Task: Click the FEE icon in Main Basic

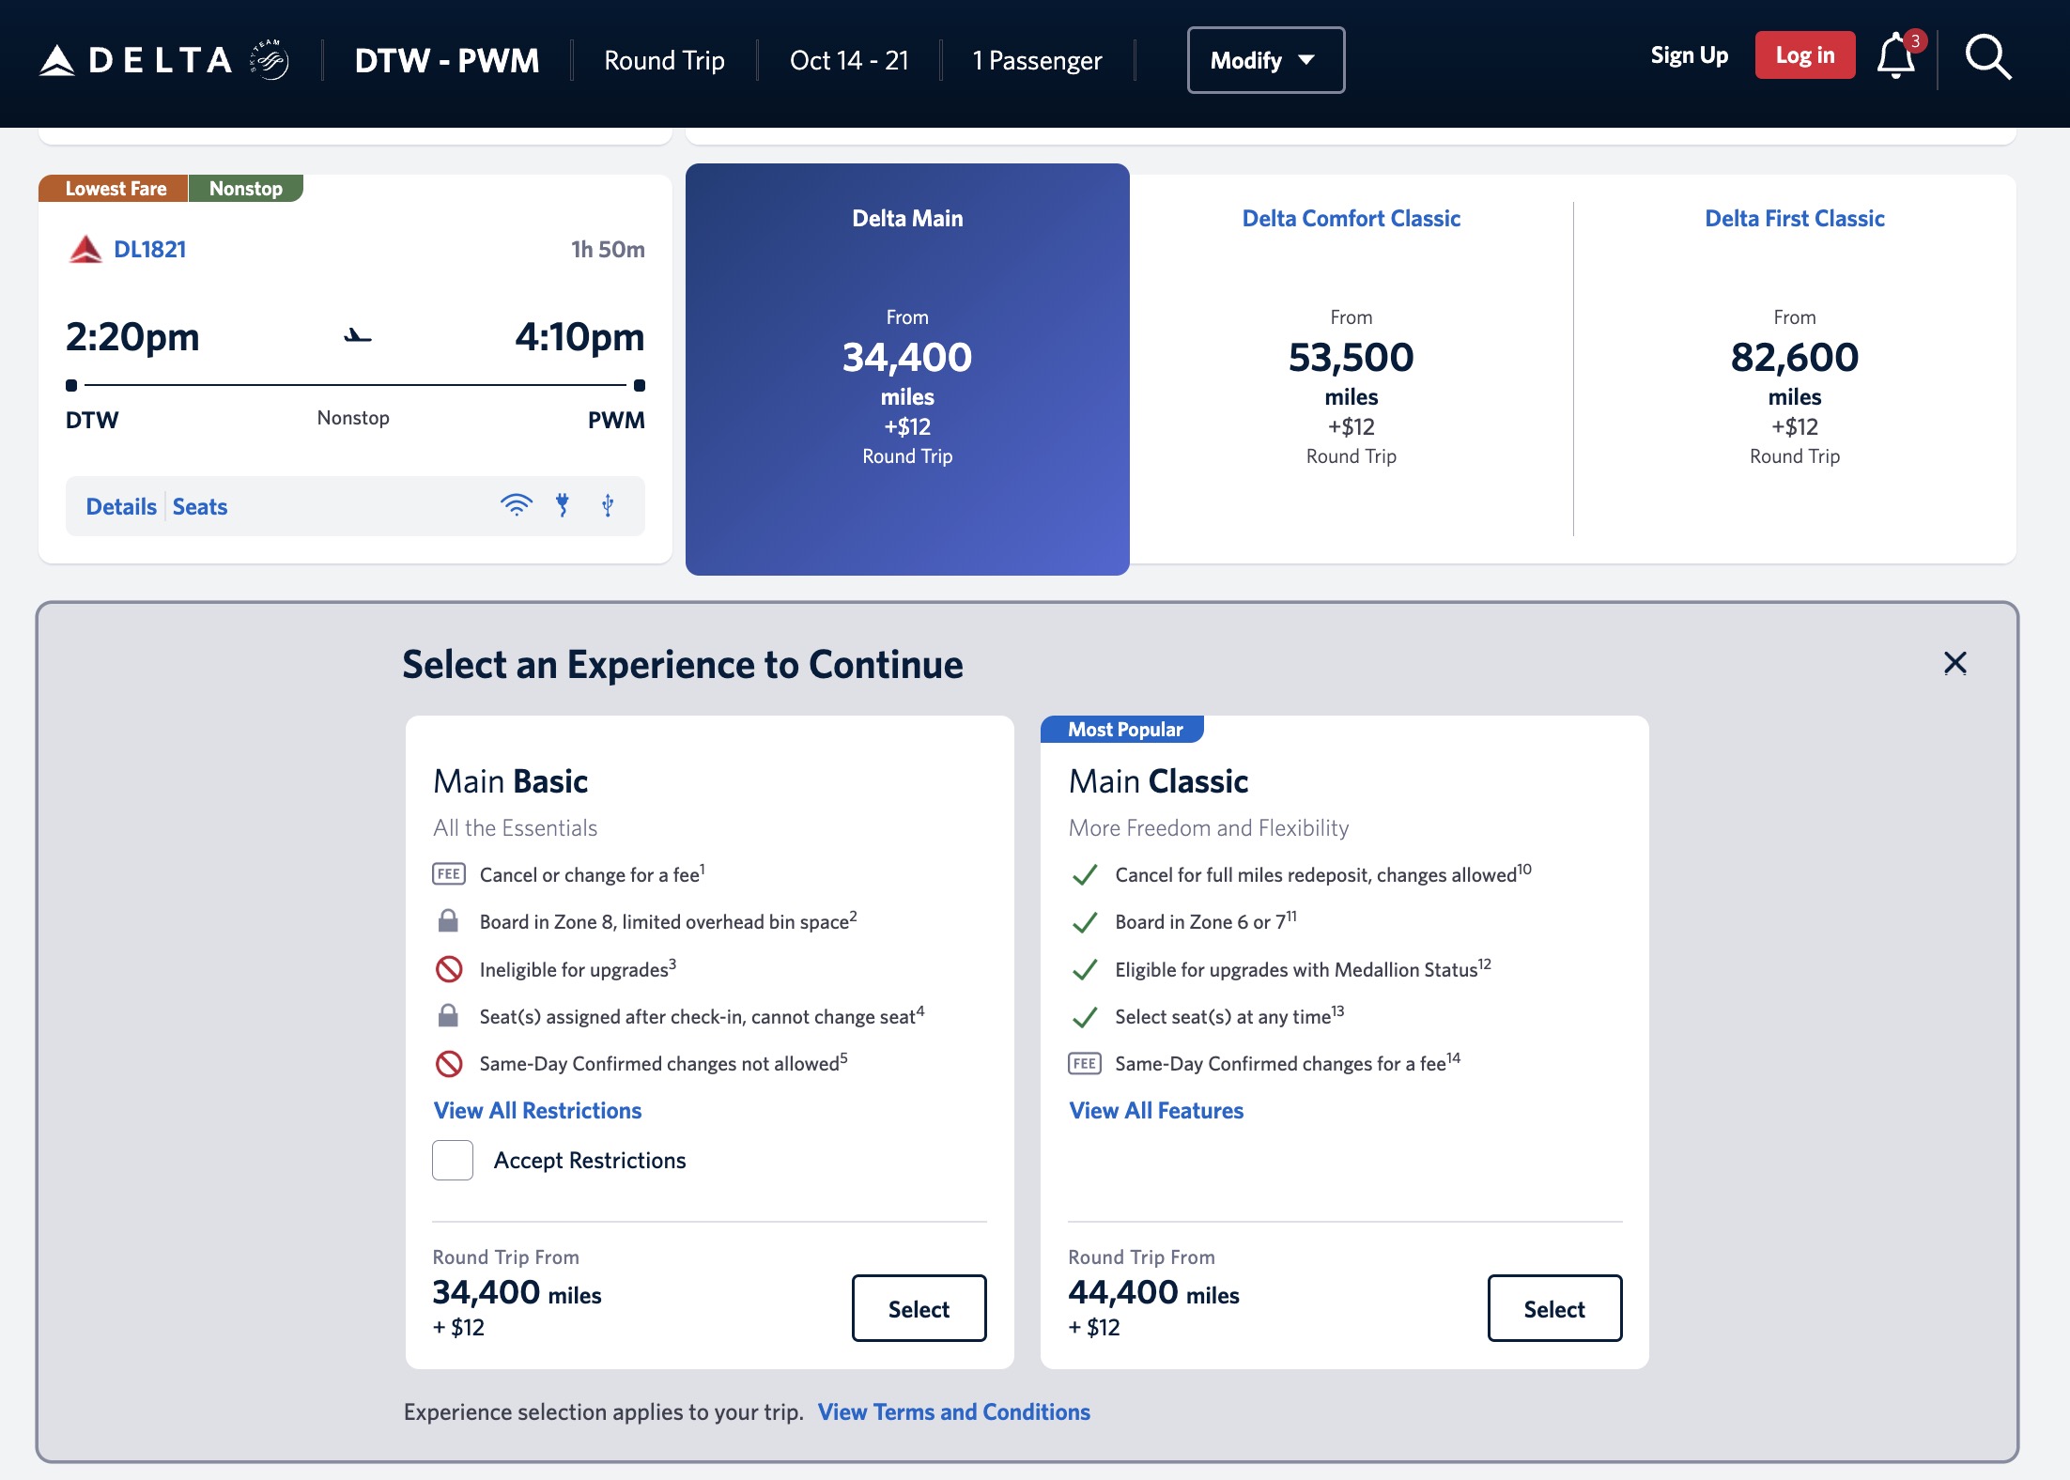Action: point(449,873)
